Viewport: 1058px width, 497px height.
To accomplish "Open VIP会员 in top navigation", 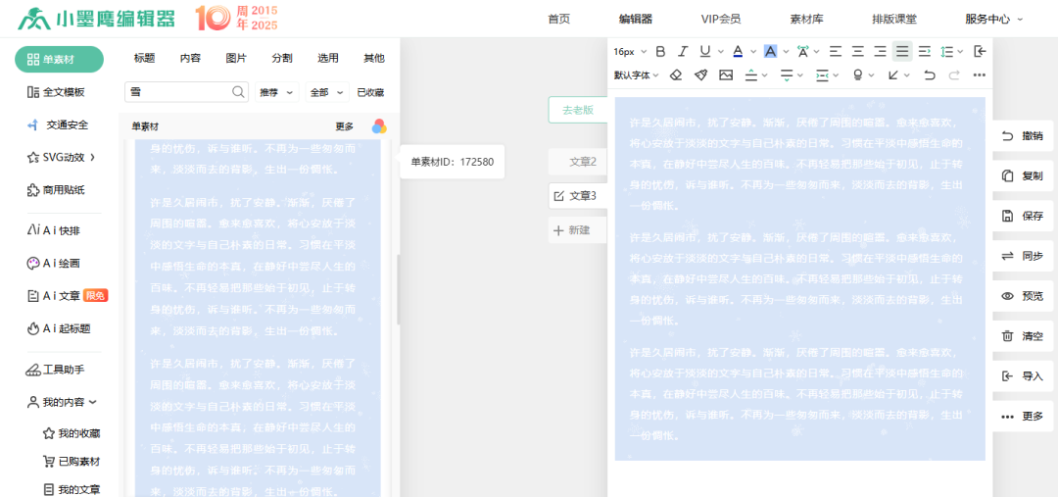I will click(721, 19).
